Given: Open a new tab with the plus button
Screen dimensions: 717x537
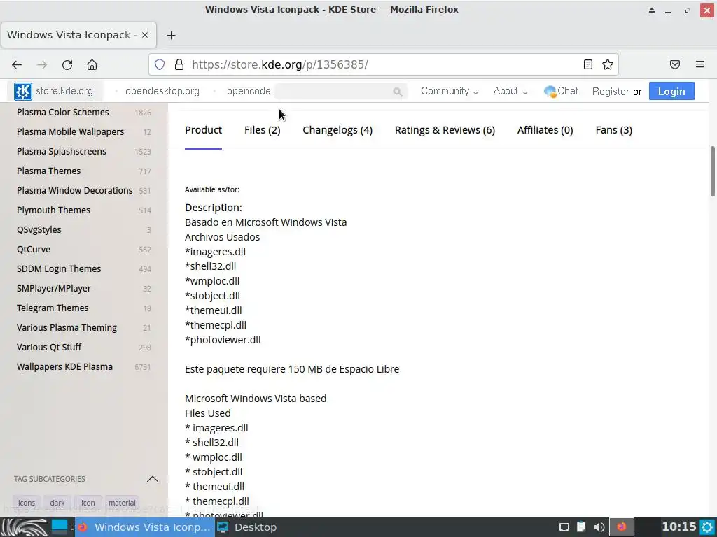Looking at the screenshot, I should pos(171,35).
